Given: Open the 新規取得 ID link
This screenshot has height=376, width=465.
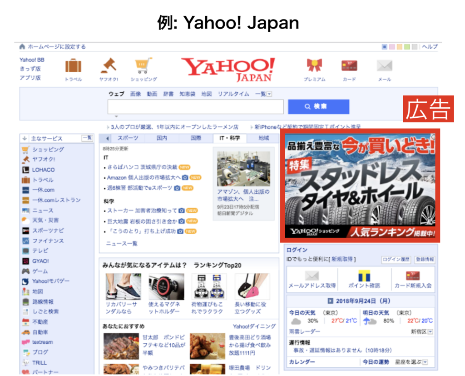Looking at the screenshot, I should coord(342,259).
